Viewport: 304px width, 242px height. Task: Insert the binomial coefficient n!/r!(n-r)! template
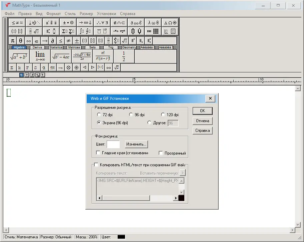pos(102,56)
